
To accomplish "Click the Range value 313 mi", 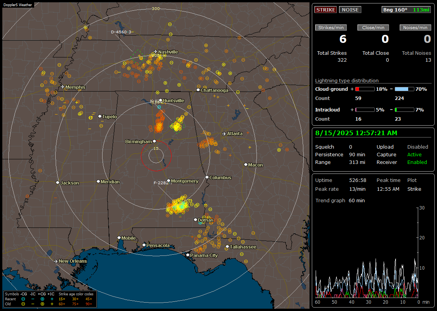I will click(x=357, y=162).
